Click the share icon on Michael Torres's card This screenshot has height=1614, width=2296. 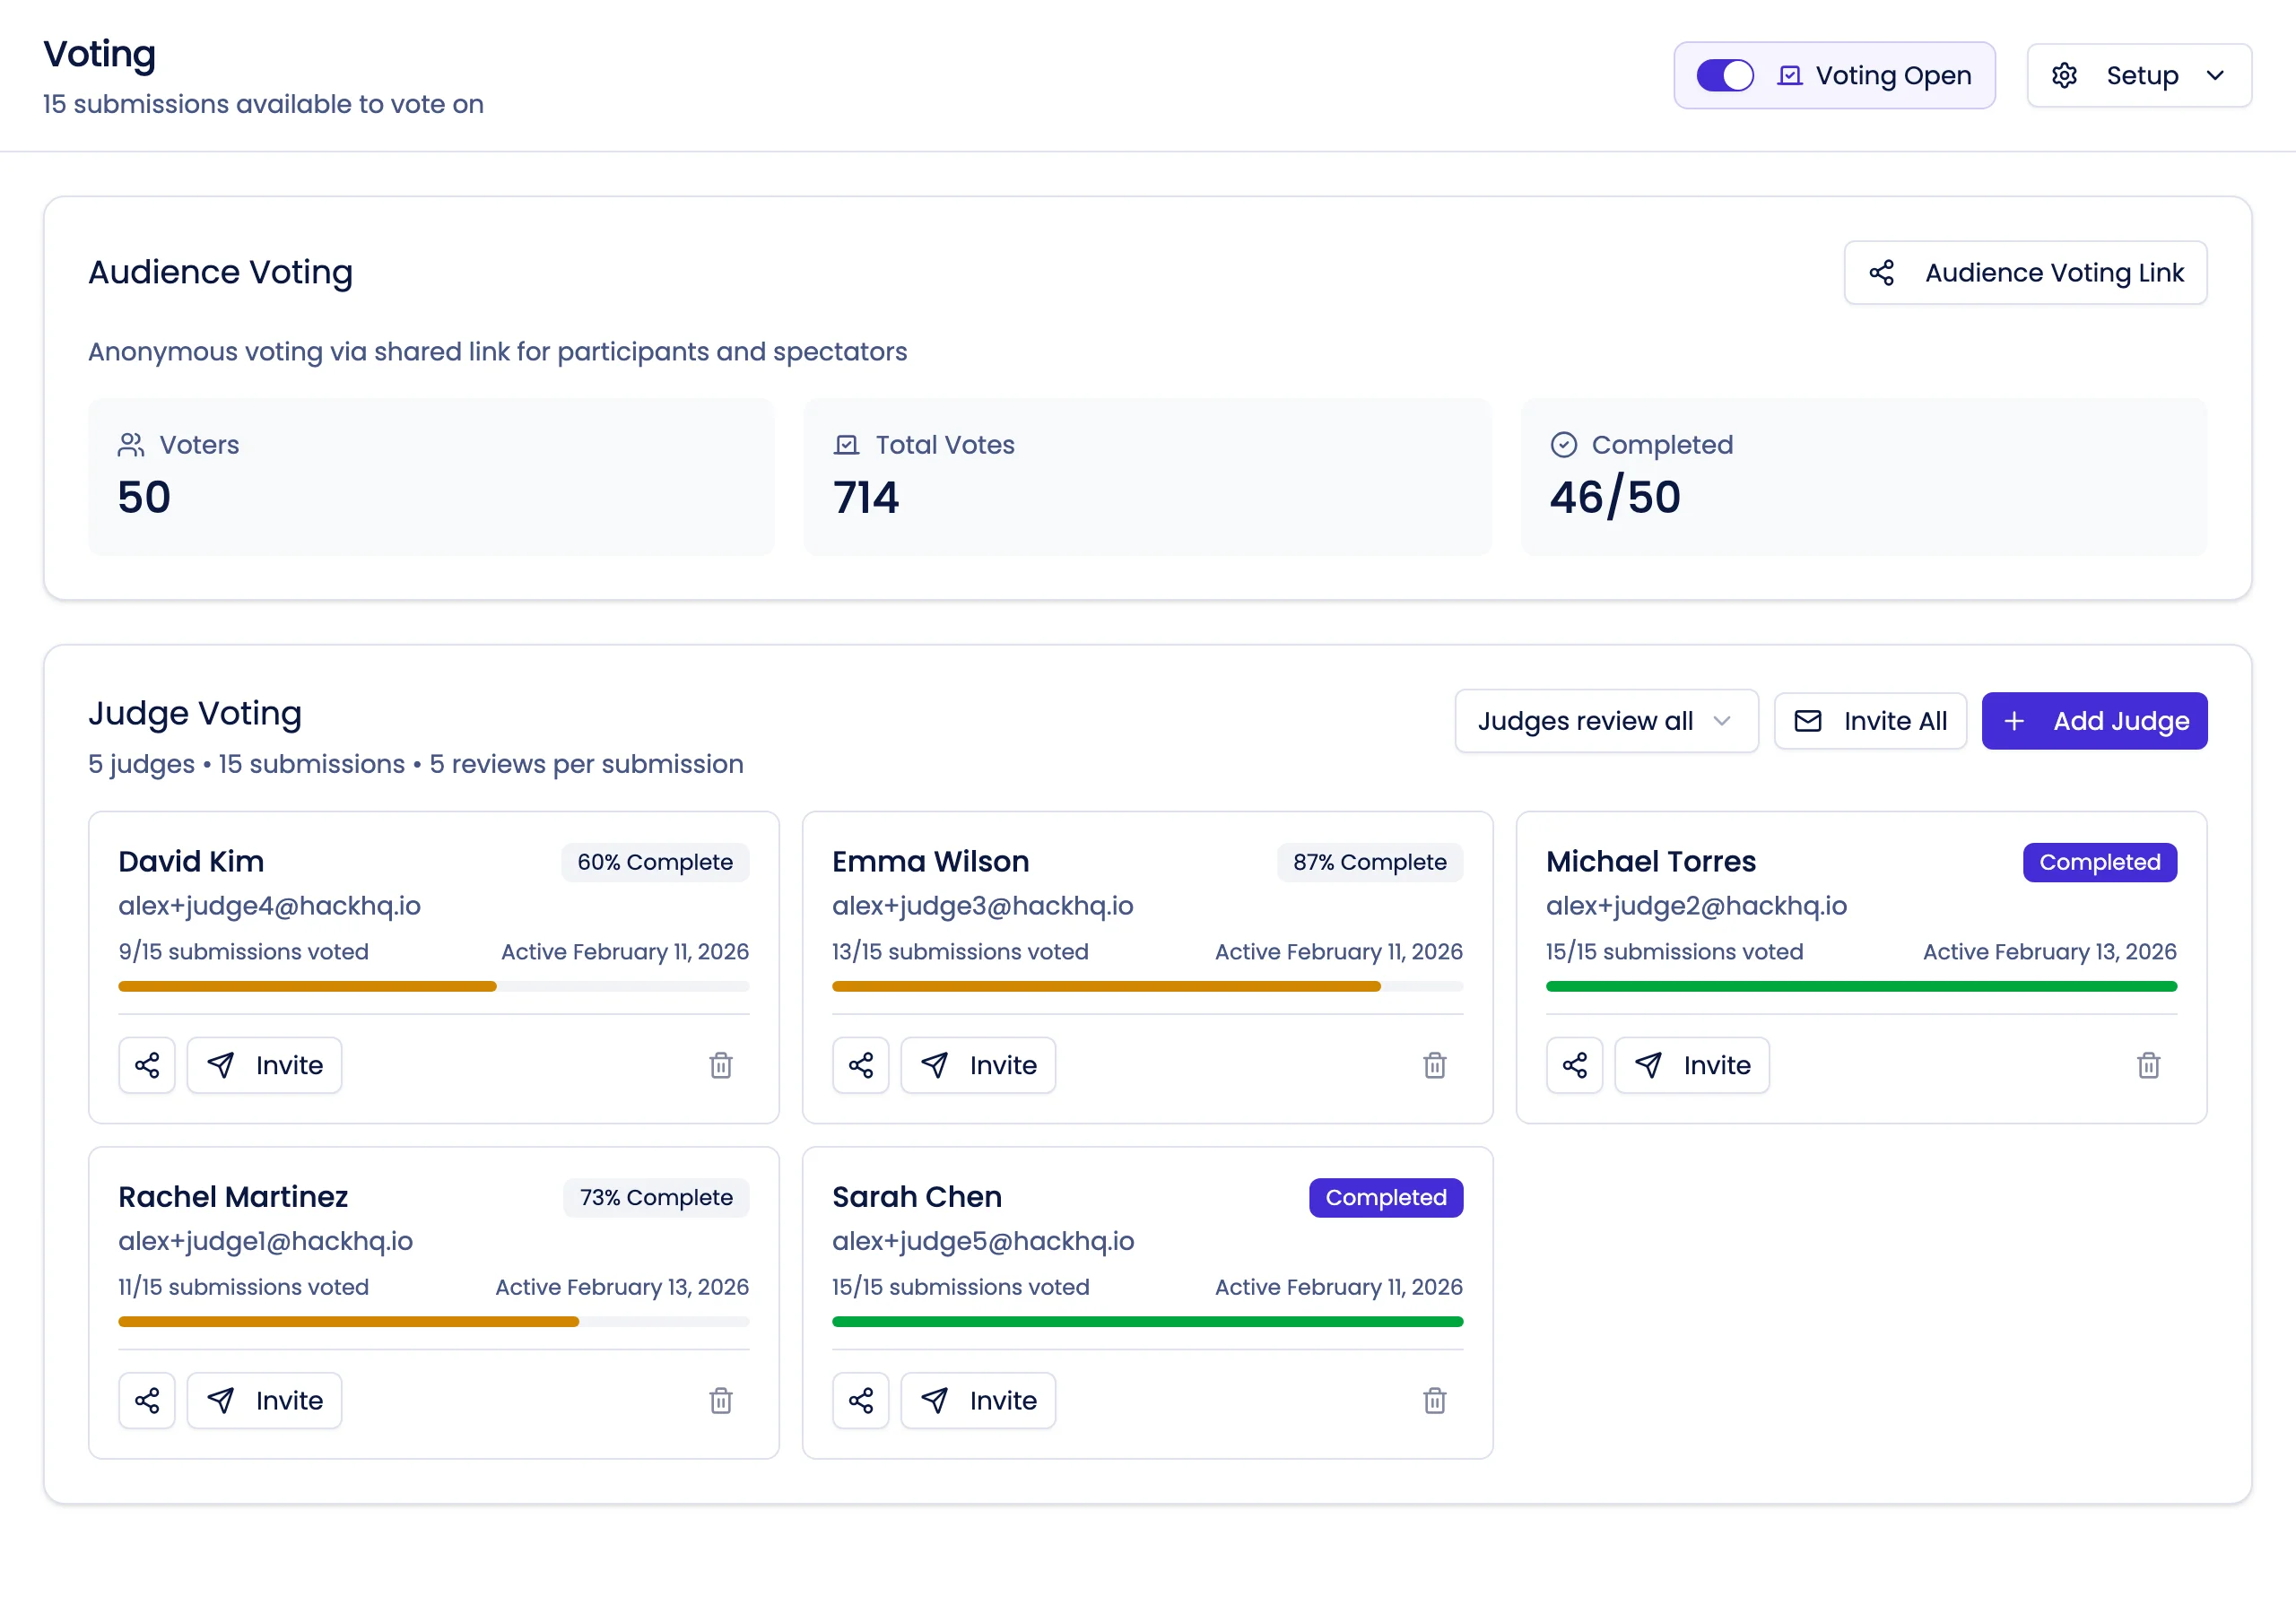click(1574, 1065)
